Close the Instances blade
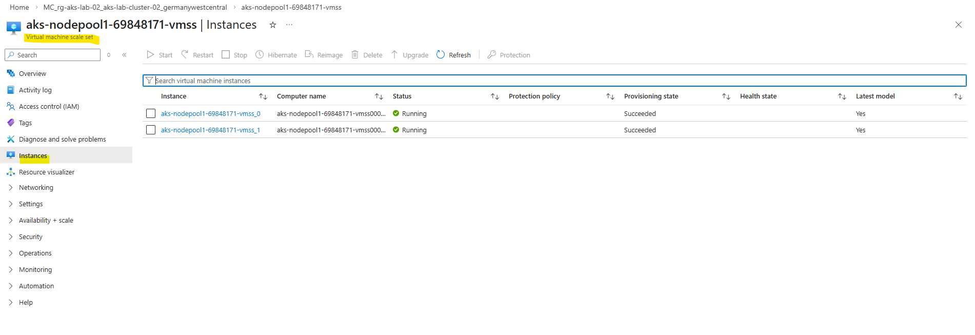The width and height of the screenshot is (975, 335). (958, 25)
